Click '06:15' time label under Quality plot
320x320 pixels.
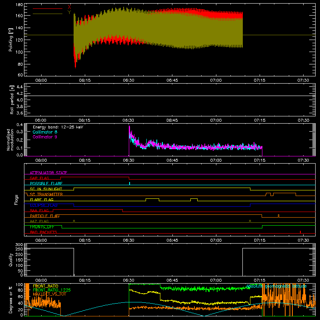[x=85, y=280]
